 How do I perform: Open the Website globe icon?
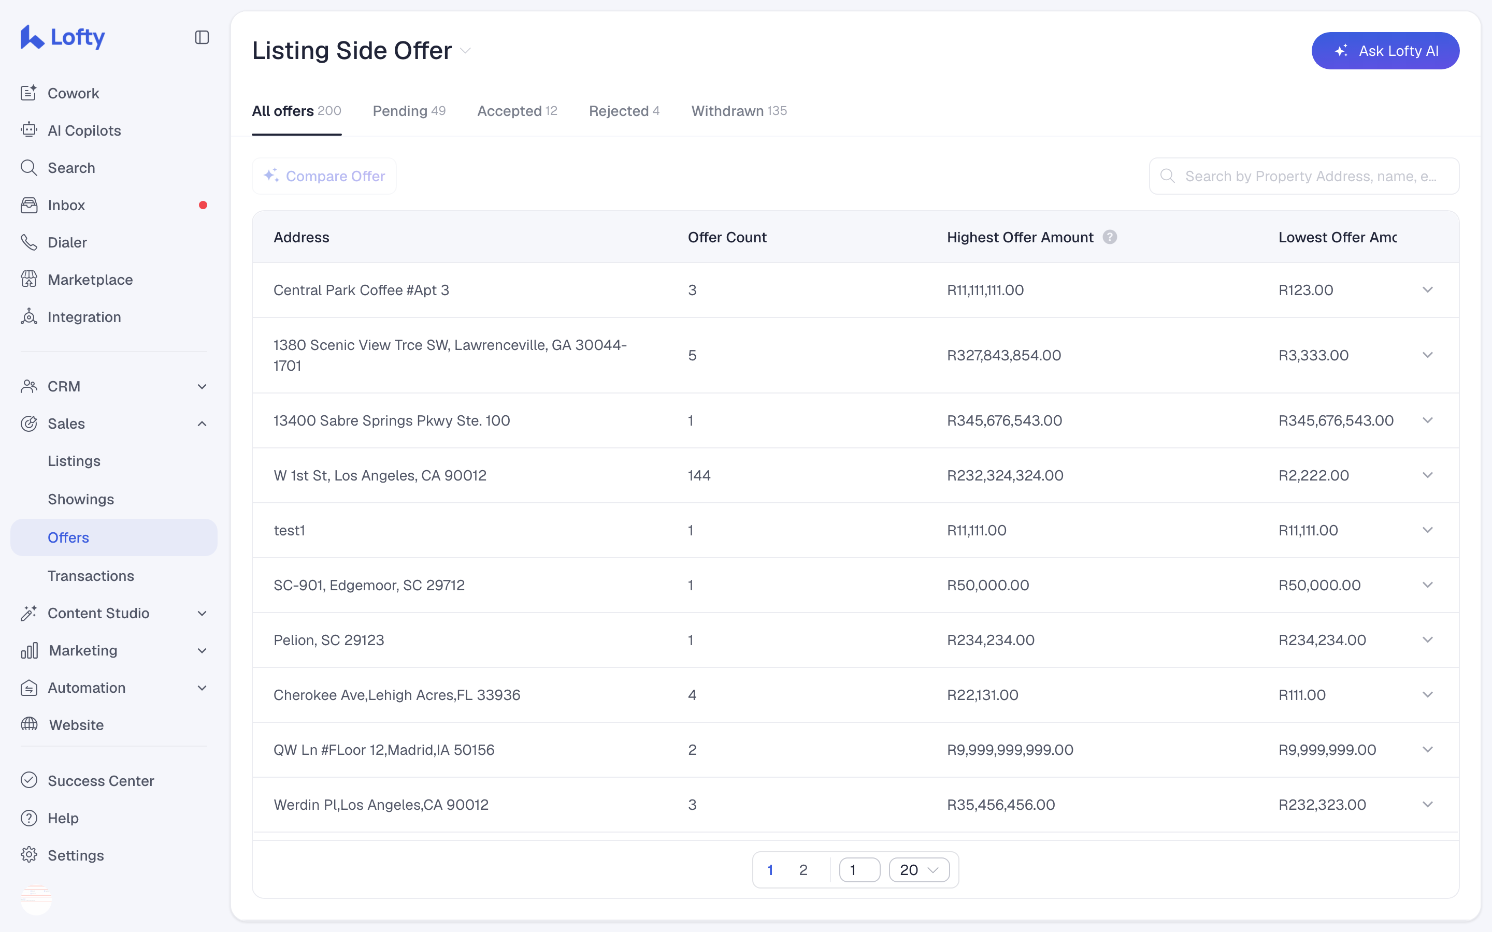click(29, 725)
